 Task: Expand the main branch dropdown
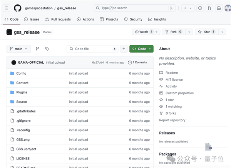tap(18, 49)
